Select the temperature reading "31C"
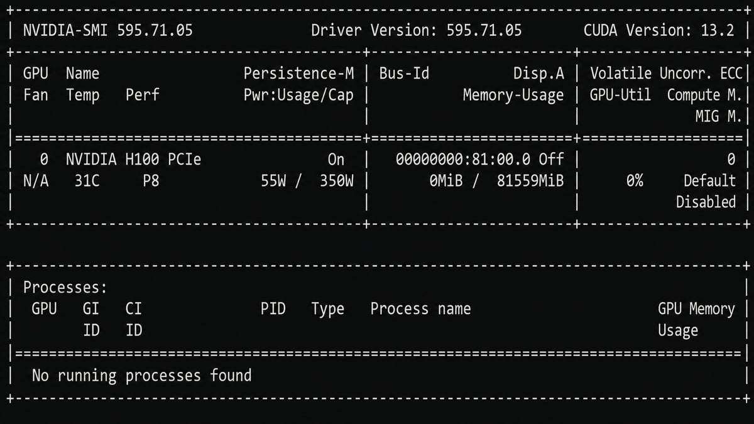 (x=87, y=181)
